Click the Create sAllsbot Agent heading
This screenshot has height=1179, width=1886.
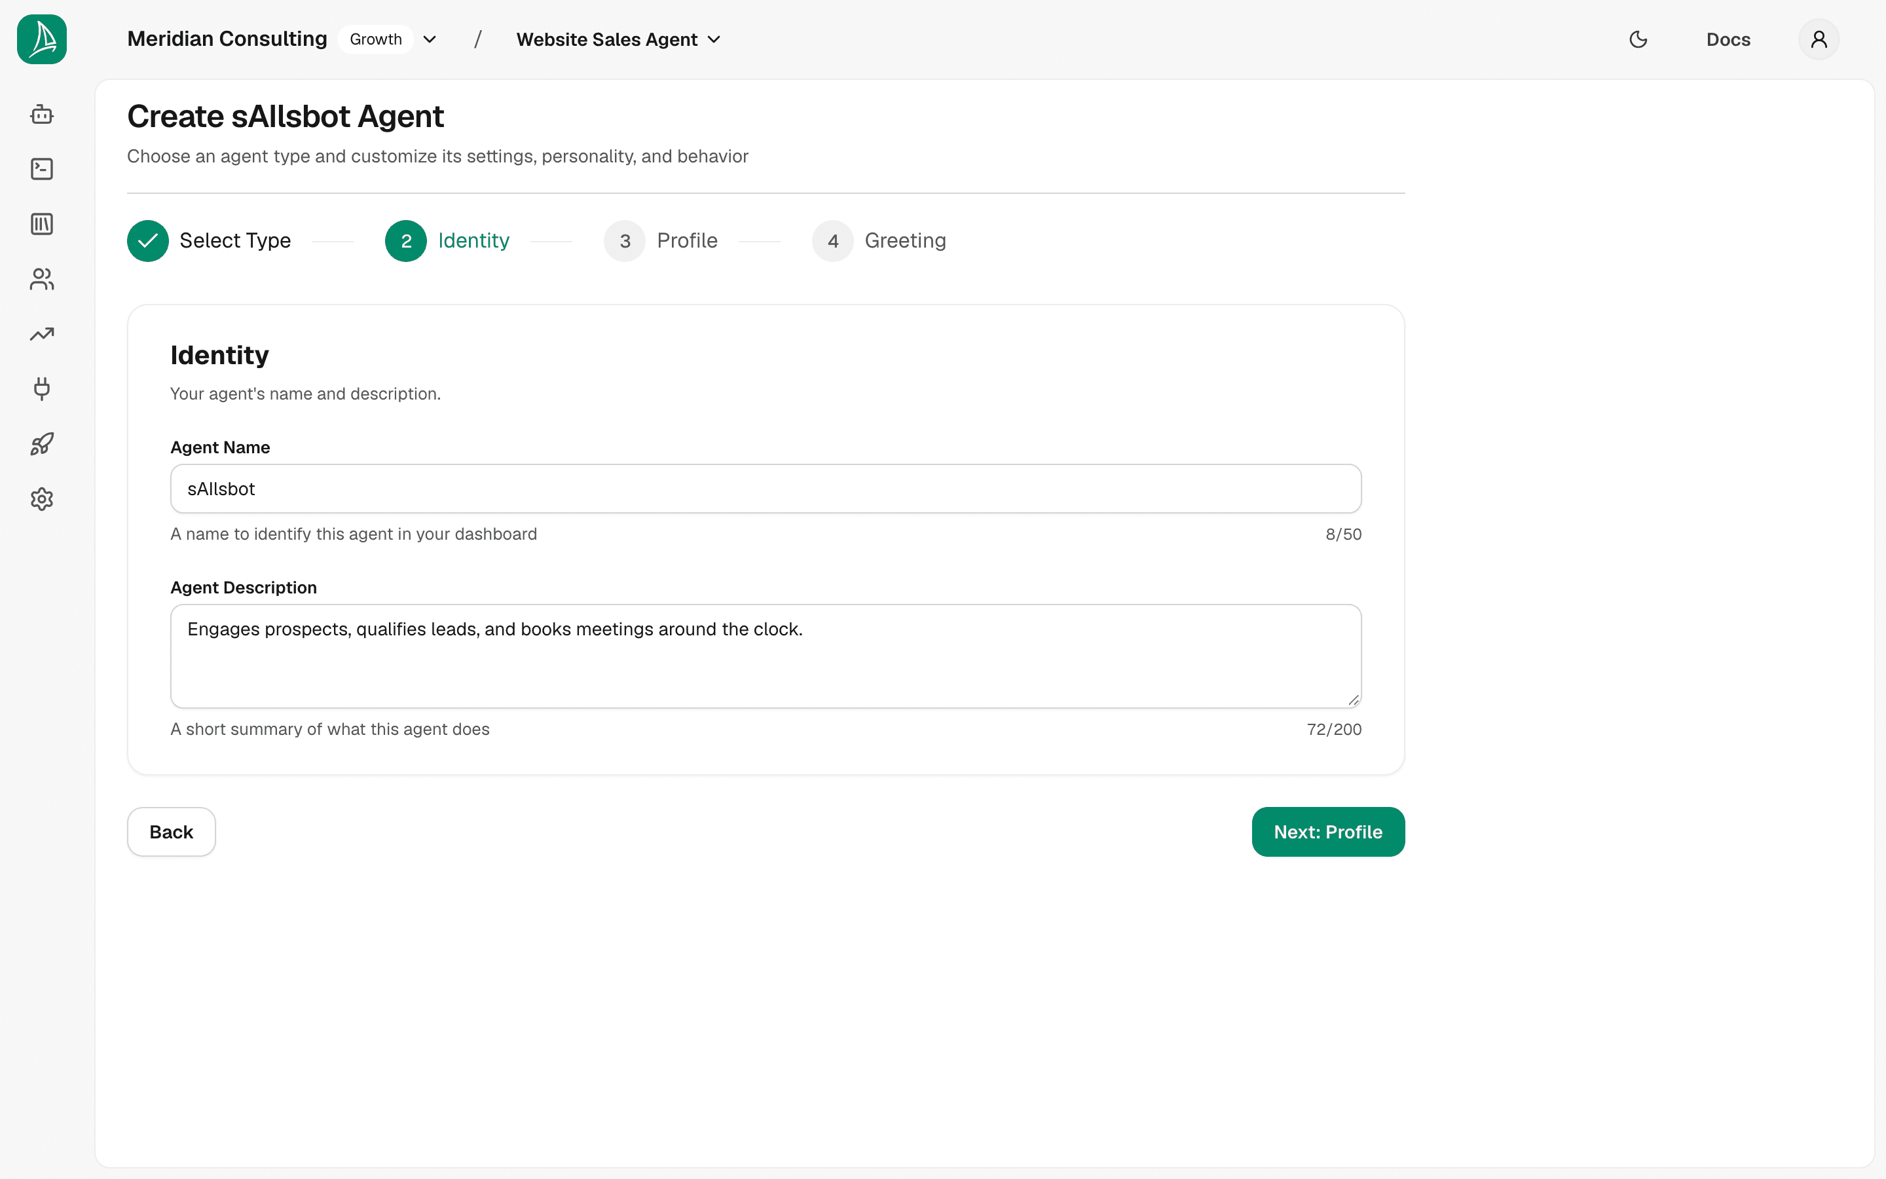pyautogui.click(x=286, y=117)
